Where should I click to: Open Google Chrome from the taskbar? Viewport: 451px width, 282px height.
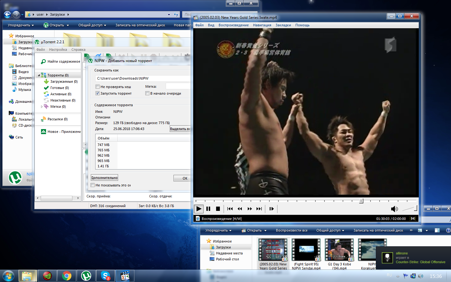(x=66, y=276)
